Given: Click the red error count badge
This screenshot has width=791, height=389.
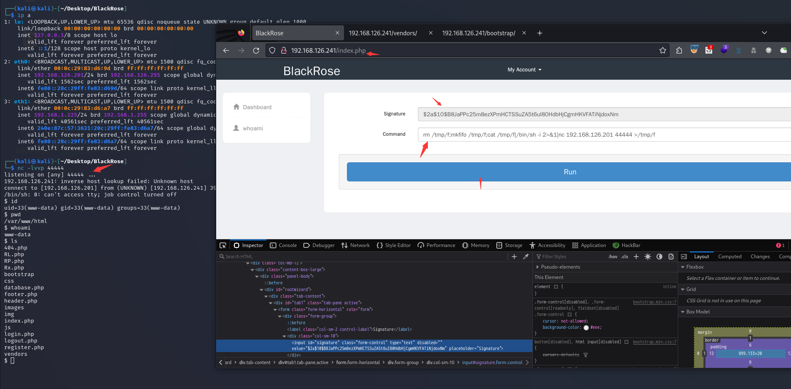Looking at the screenshot, I should tap(780, 245).
